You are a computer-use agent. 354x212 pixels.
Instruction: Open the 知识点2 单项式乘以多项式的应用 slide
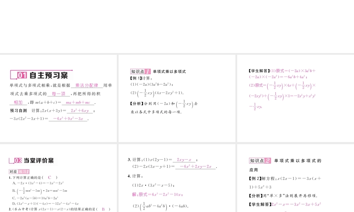pos(296,178)
